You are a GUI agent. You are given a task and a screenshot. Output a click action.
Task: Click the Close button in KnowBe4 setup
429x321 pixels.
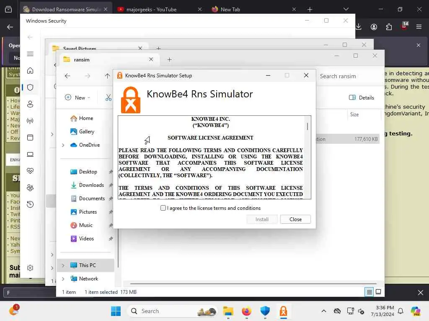point(295,219)
